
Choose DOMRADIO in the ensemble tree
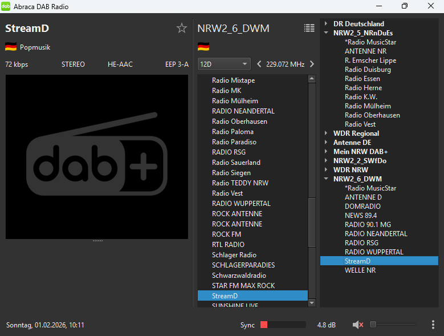(x=363, y=207)
